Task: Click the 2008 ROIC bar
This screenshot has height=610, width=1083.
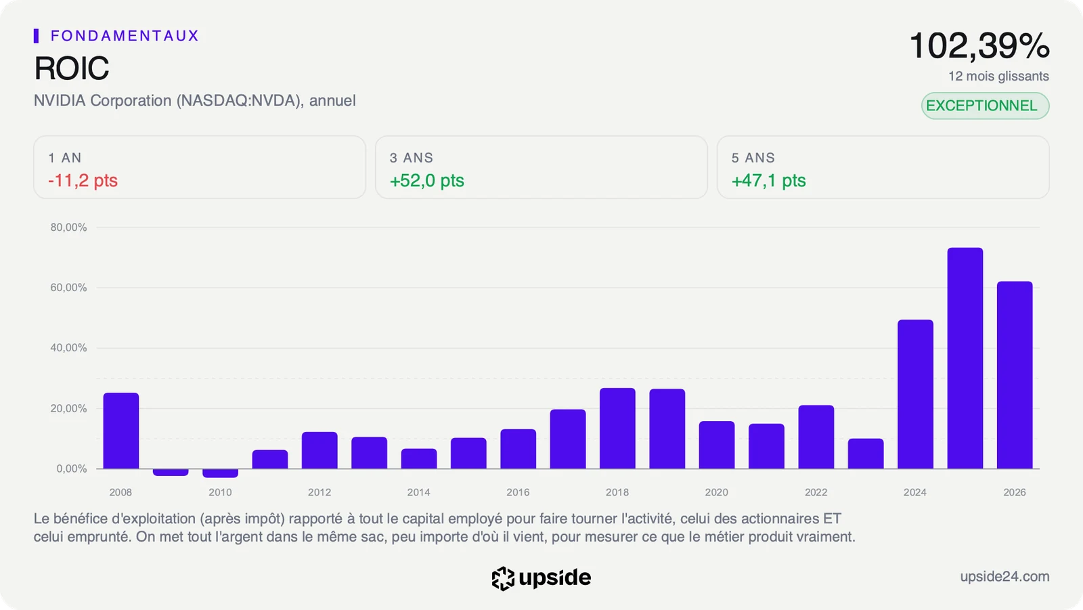Action: click(121, 431)
